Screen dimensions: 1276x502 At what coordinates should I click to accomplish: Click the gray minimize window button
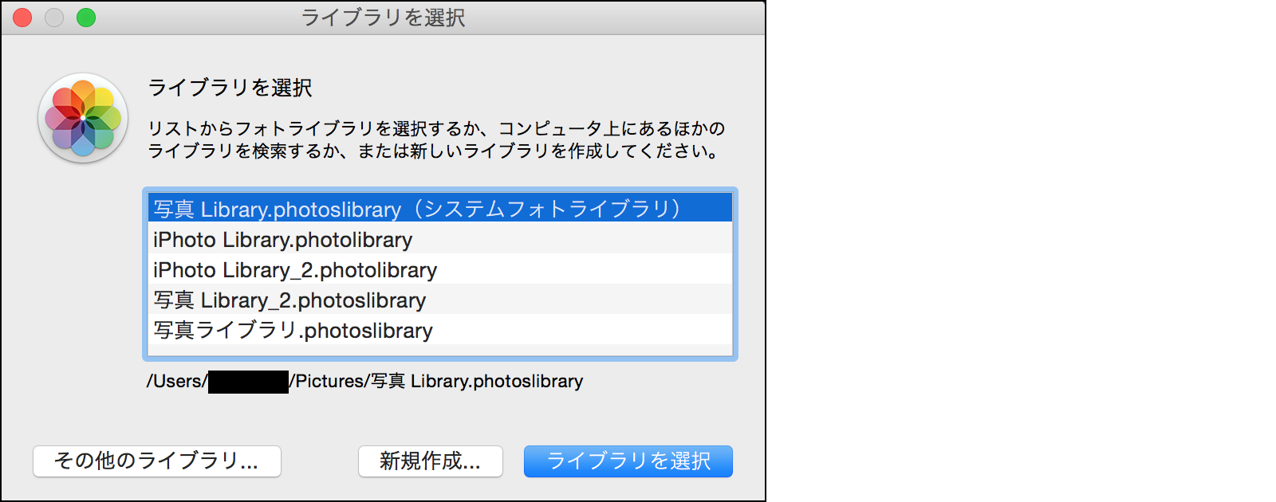(x=54, y=18)
